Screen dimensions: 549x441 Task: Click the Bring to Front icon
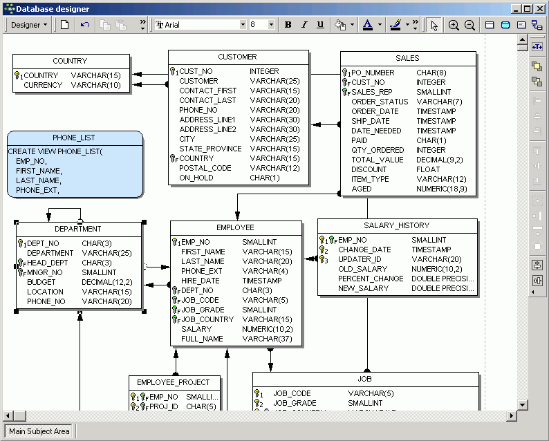[x=537, y=66]
